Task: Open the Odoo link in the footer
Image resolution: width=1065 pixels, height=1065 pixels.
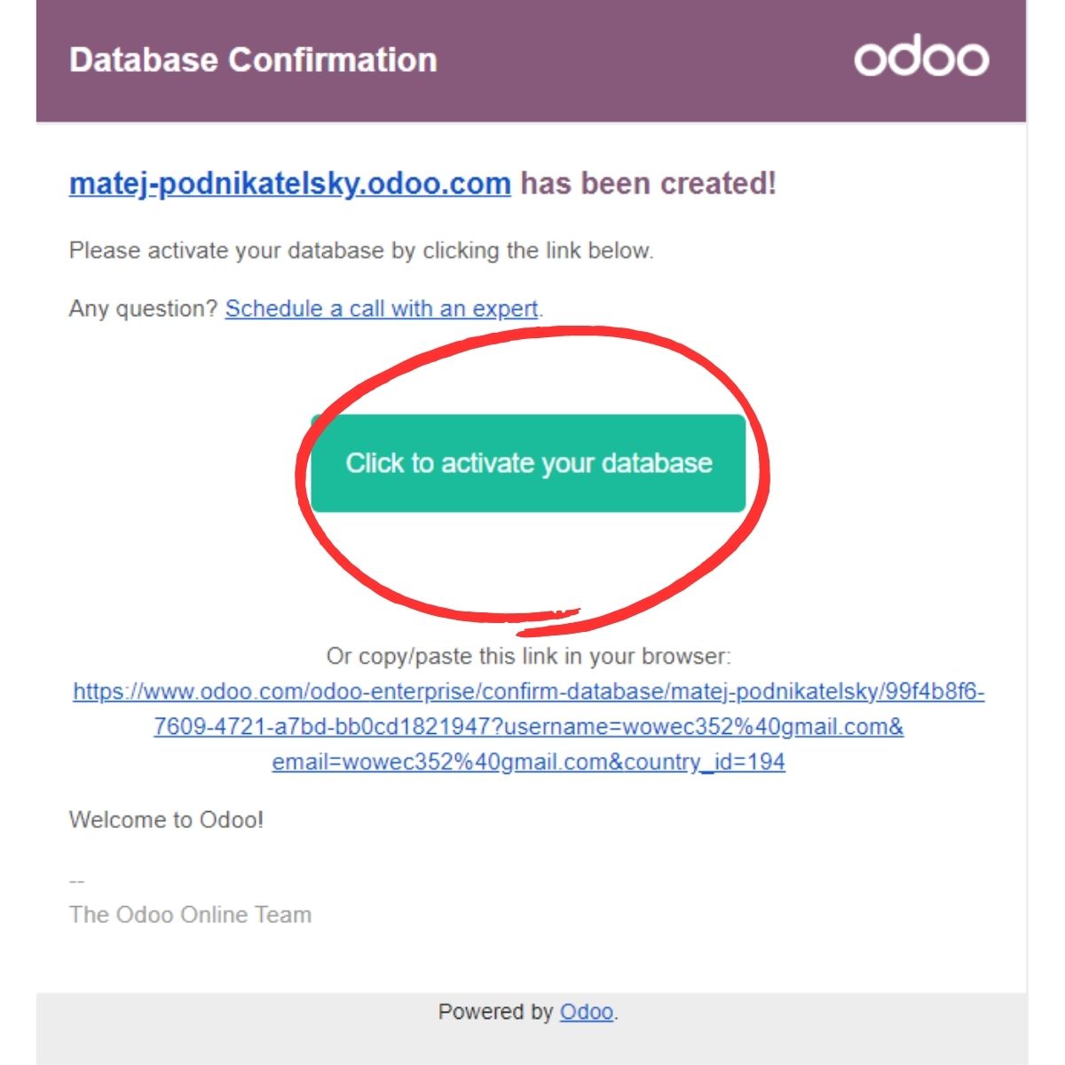Action: coord(587,1012)
